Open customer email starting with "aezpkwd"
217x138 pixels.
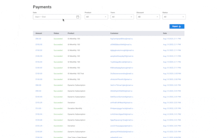pos(122,56)
